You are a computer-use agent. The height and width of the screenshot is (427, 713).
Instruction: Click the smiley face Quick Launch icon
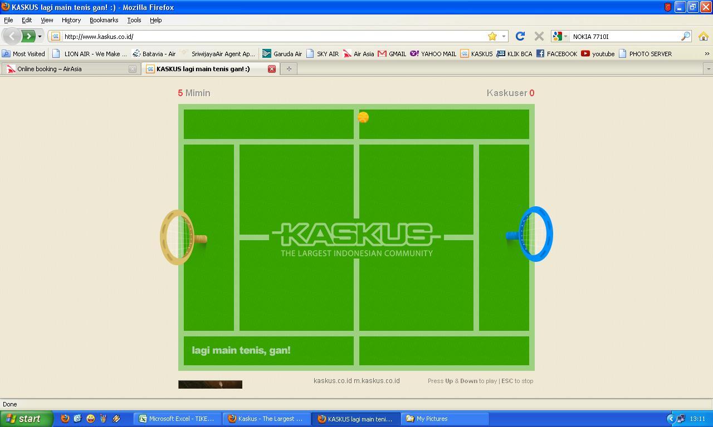(x=90, y=419)
